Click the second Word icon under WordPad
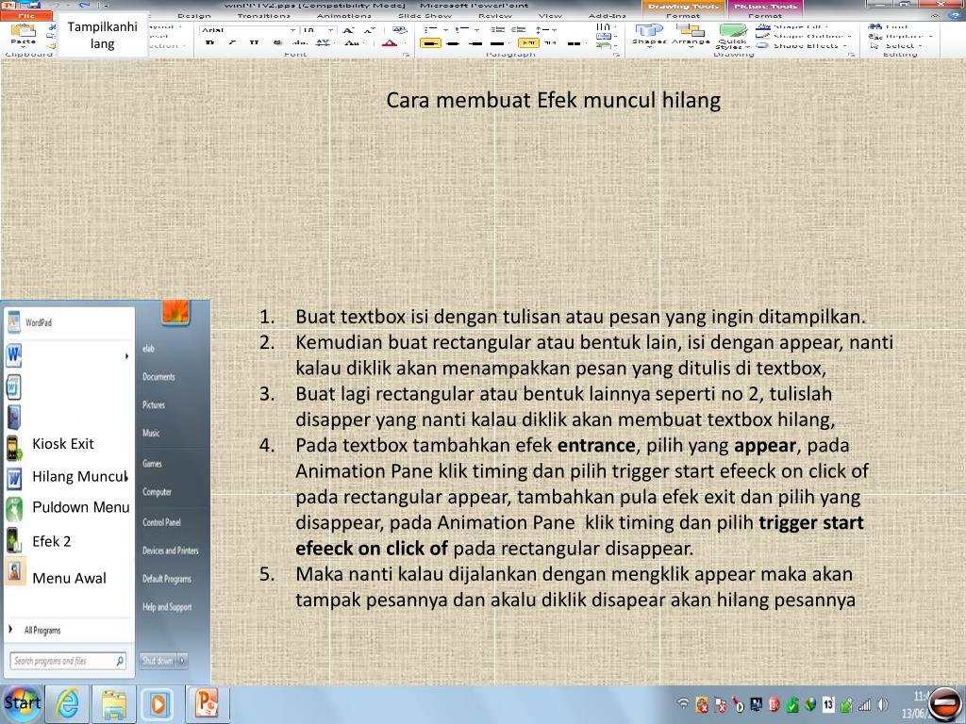Image resolution: width=966 pixels, height=724 pixels. click(x=13, y=387)
